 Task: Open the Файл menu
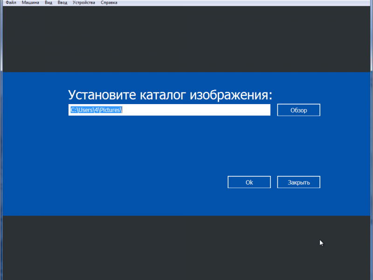click(11, 3)
